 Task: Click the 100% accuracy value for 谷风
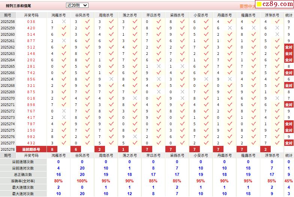coord(82,181)
